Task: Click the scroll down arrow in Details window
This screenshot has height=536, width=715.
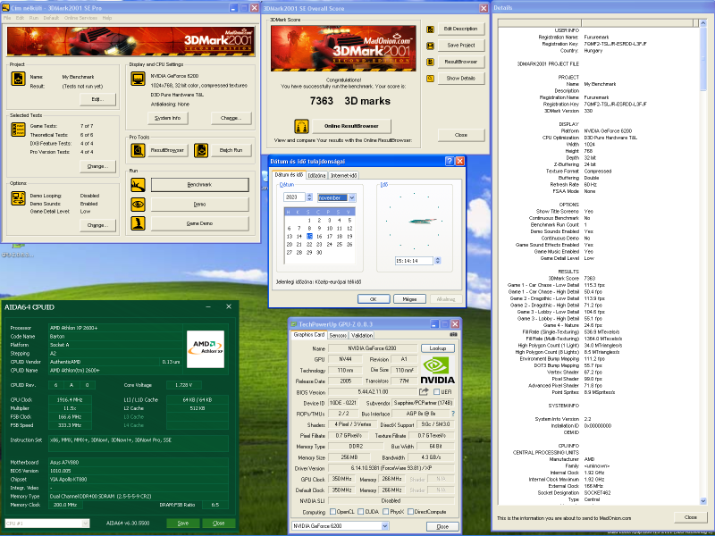Action: (x=702, y=501)
